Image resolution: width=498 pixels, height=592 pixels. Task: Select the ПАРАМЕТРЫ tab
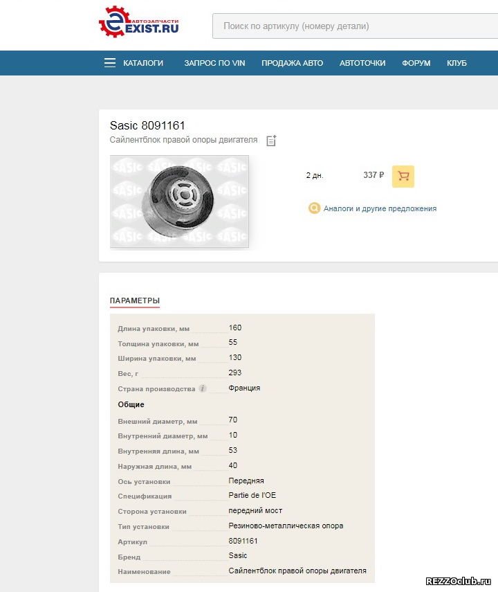[135, 301]
